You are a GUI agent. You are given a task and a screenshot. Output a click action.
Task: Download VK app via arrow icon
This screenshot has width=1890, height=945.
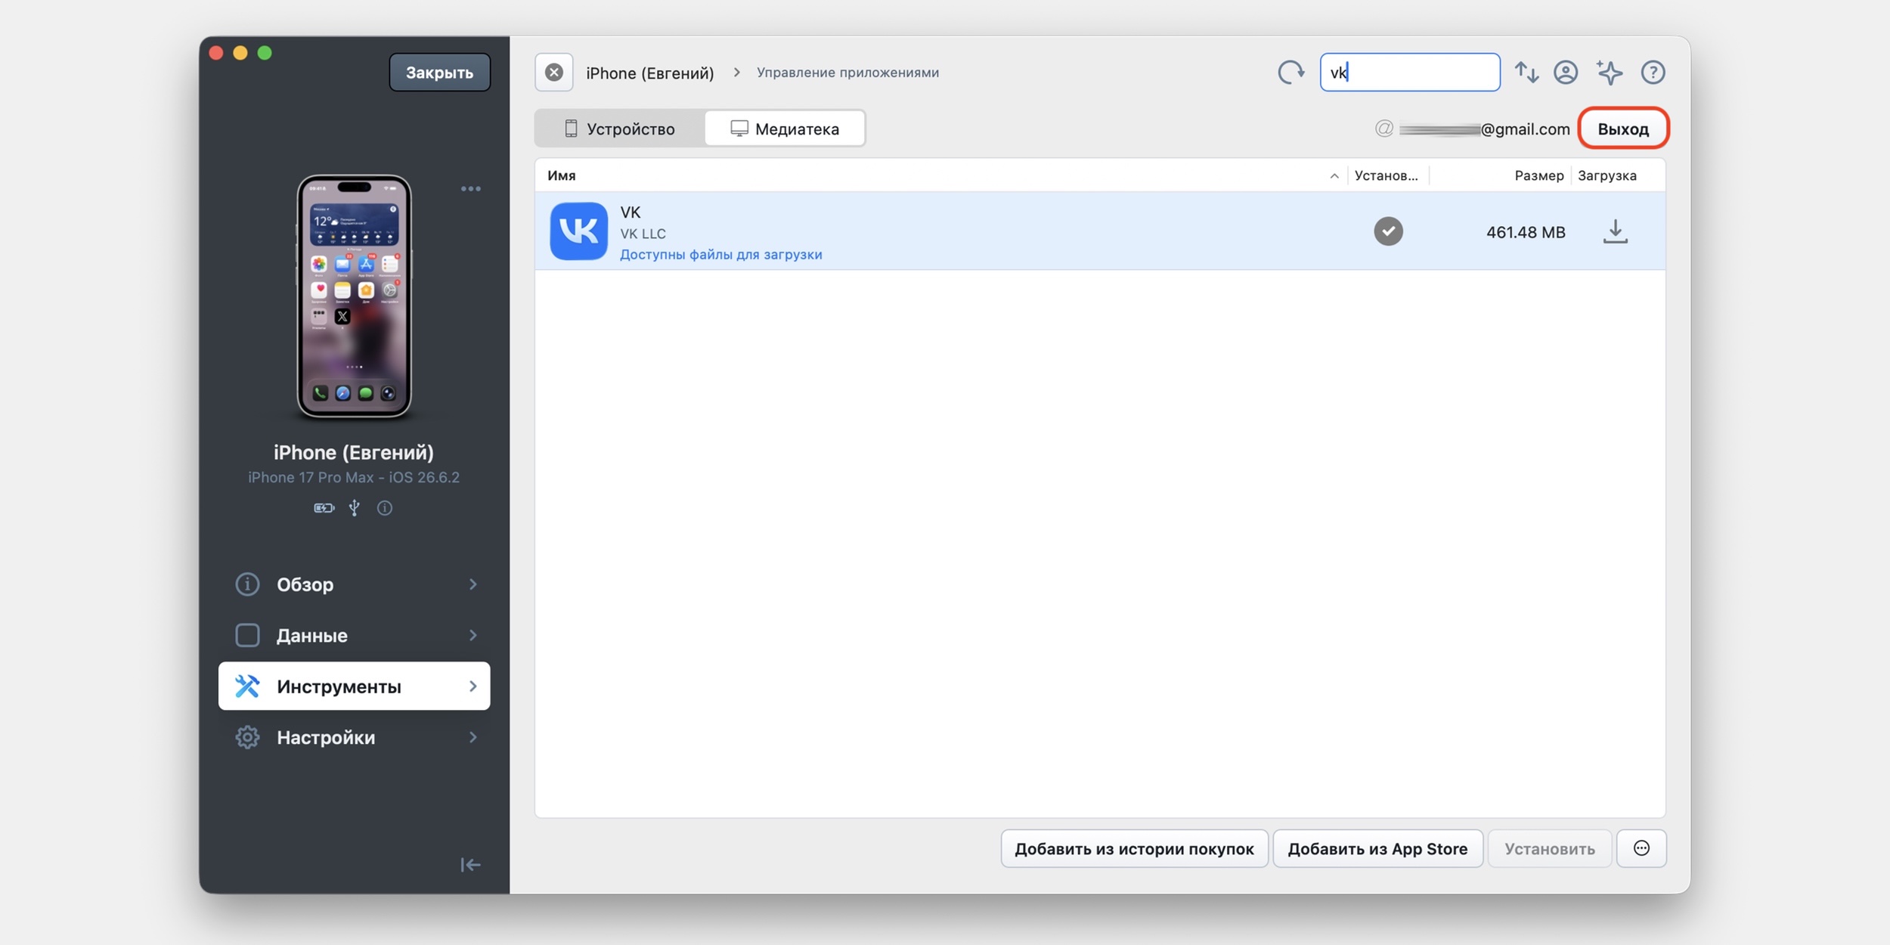pyautogui.click(x=1615, y=231)
